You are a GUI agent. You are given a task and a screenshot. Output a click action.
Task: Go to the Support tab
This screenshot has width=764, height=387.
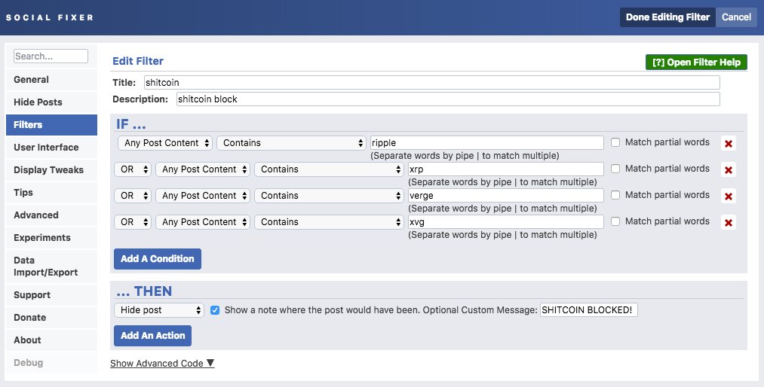pyautogui.click(x=51, y=295)
